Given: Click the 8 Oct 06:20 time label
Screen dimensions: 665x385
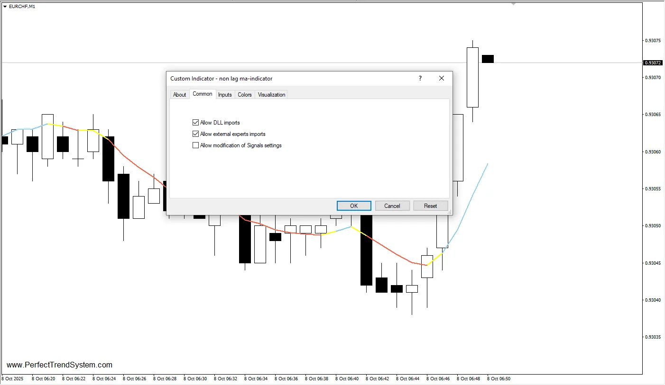Looking at the screenshot, I should click(43, 379).
